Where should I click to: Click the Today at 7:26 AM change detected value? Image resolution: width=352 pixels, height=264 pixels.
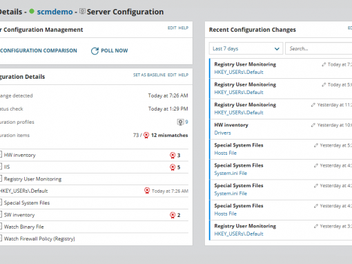pos(168,95)
